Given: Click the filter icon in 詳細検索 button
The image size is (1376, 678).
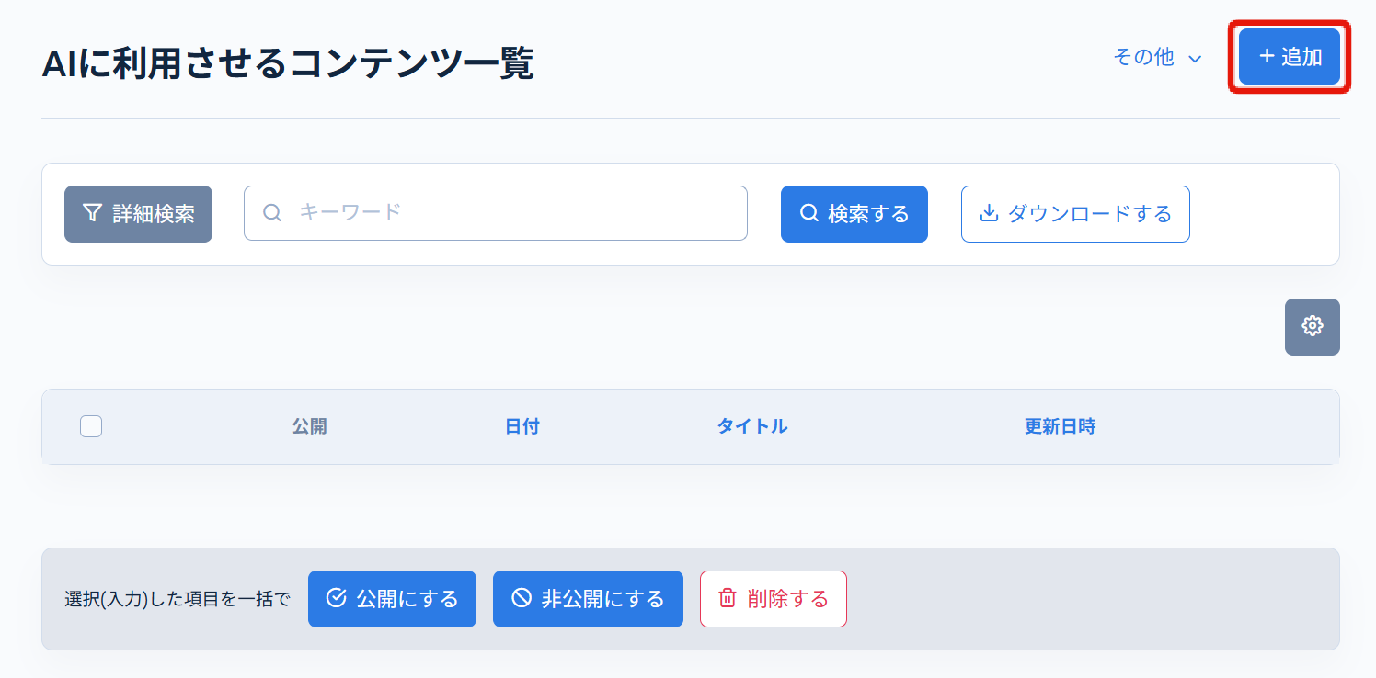Looking at the screenshot, I should click(89, 212).
